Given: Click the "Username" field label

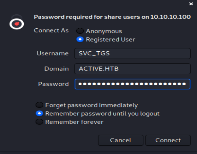Looking at the screenshot, I should [x=52, y=54].
